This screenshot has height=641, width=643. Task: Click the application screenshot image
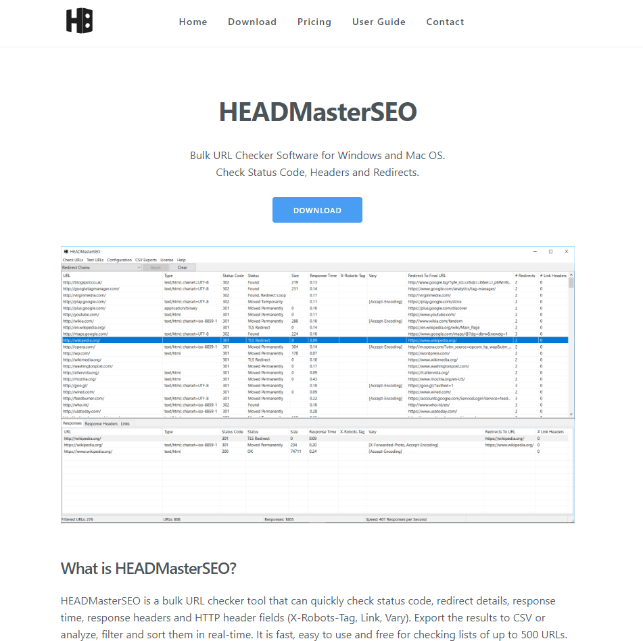click(318, 384)
